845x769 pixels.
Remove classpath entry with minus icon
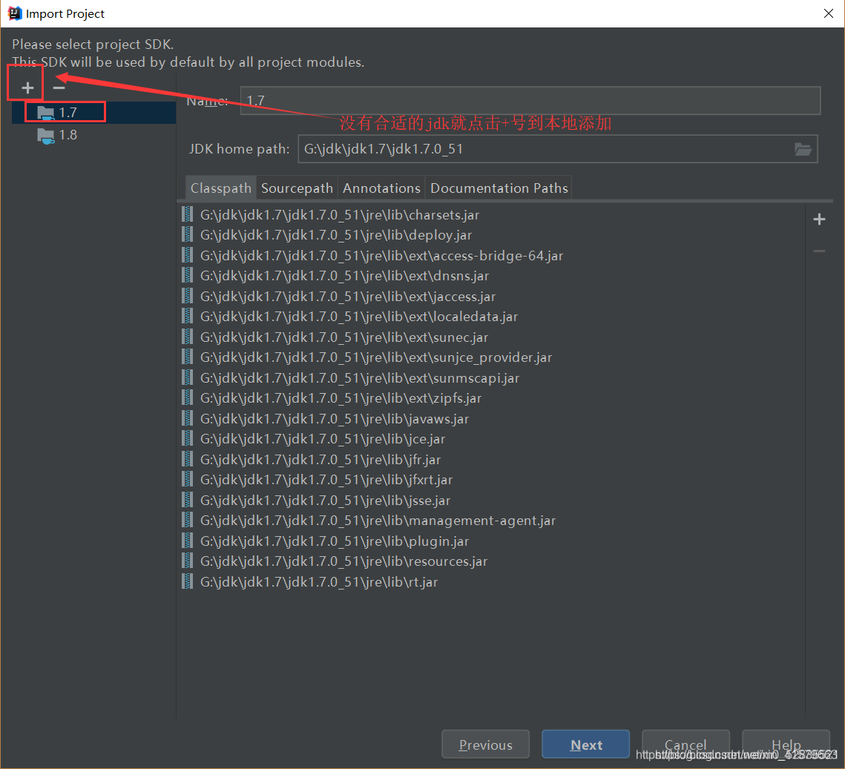(819, 251)
